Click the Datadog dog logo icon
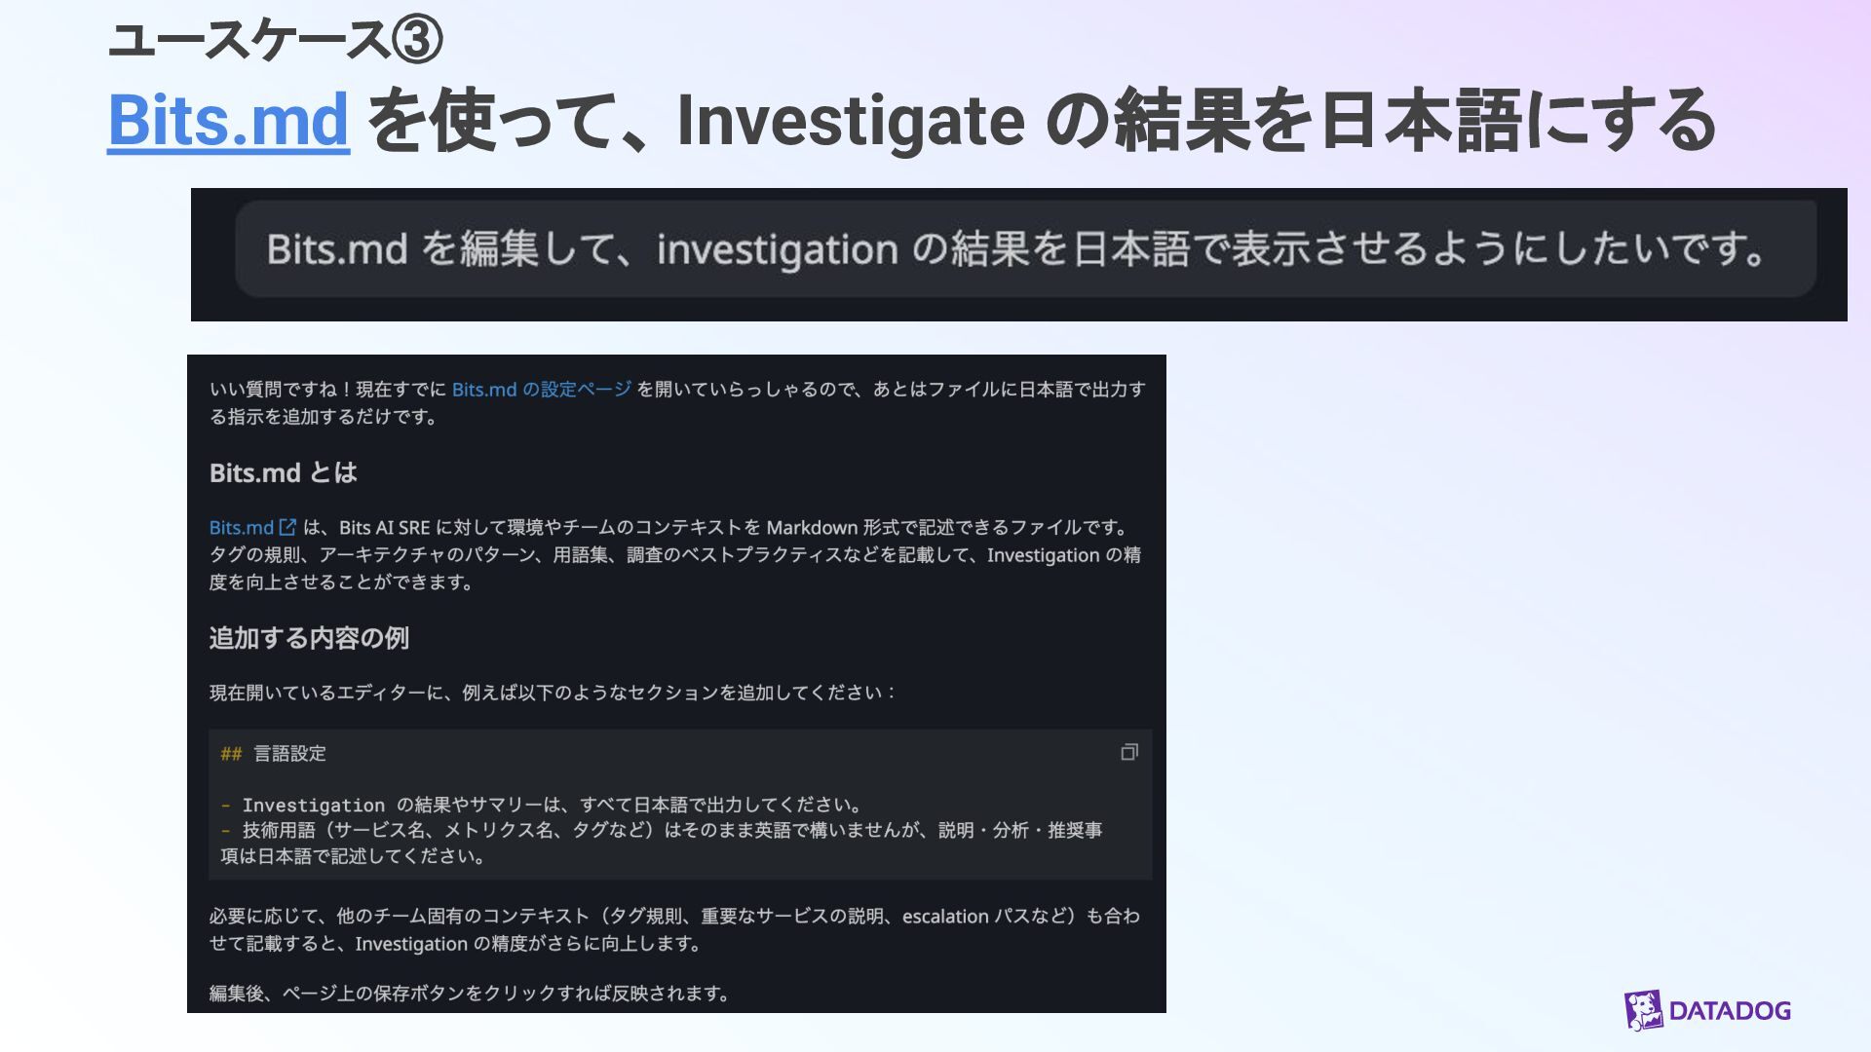Image resolution: width=1871 pixels, height=1052 pixels. click(1643, 1010)
